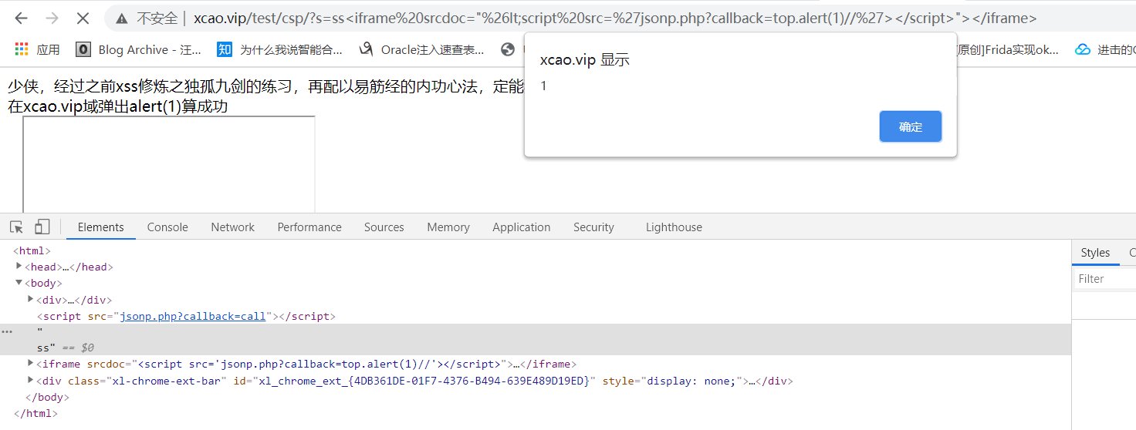Click the three-dot actions icon beside selected node
Screen dimensions: 1136x430
pyautogui.click(x=7, y=331)
